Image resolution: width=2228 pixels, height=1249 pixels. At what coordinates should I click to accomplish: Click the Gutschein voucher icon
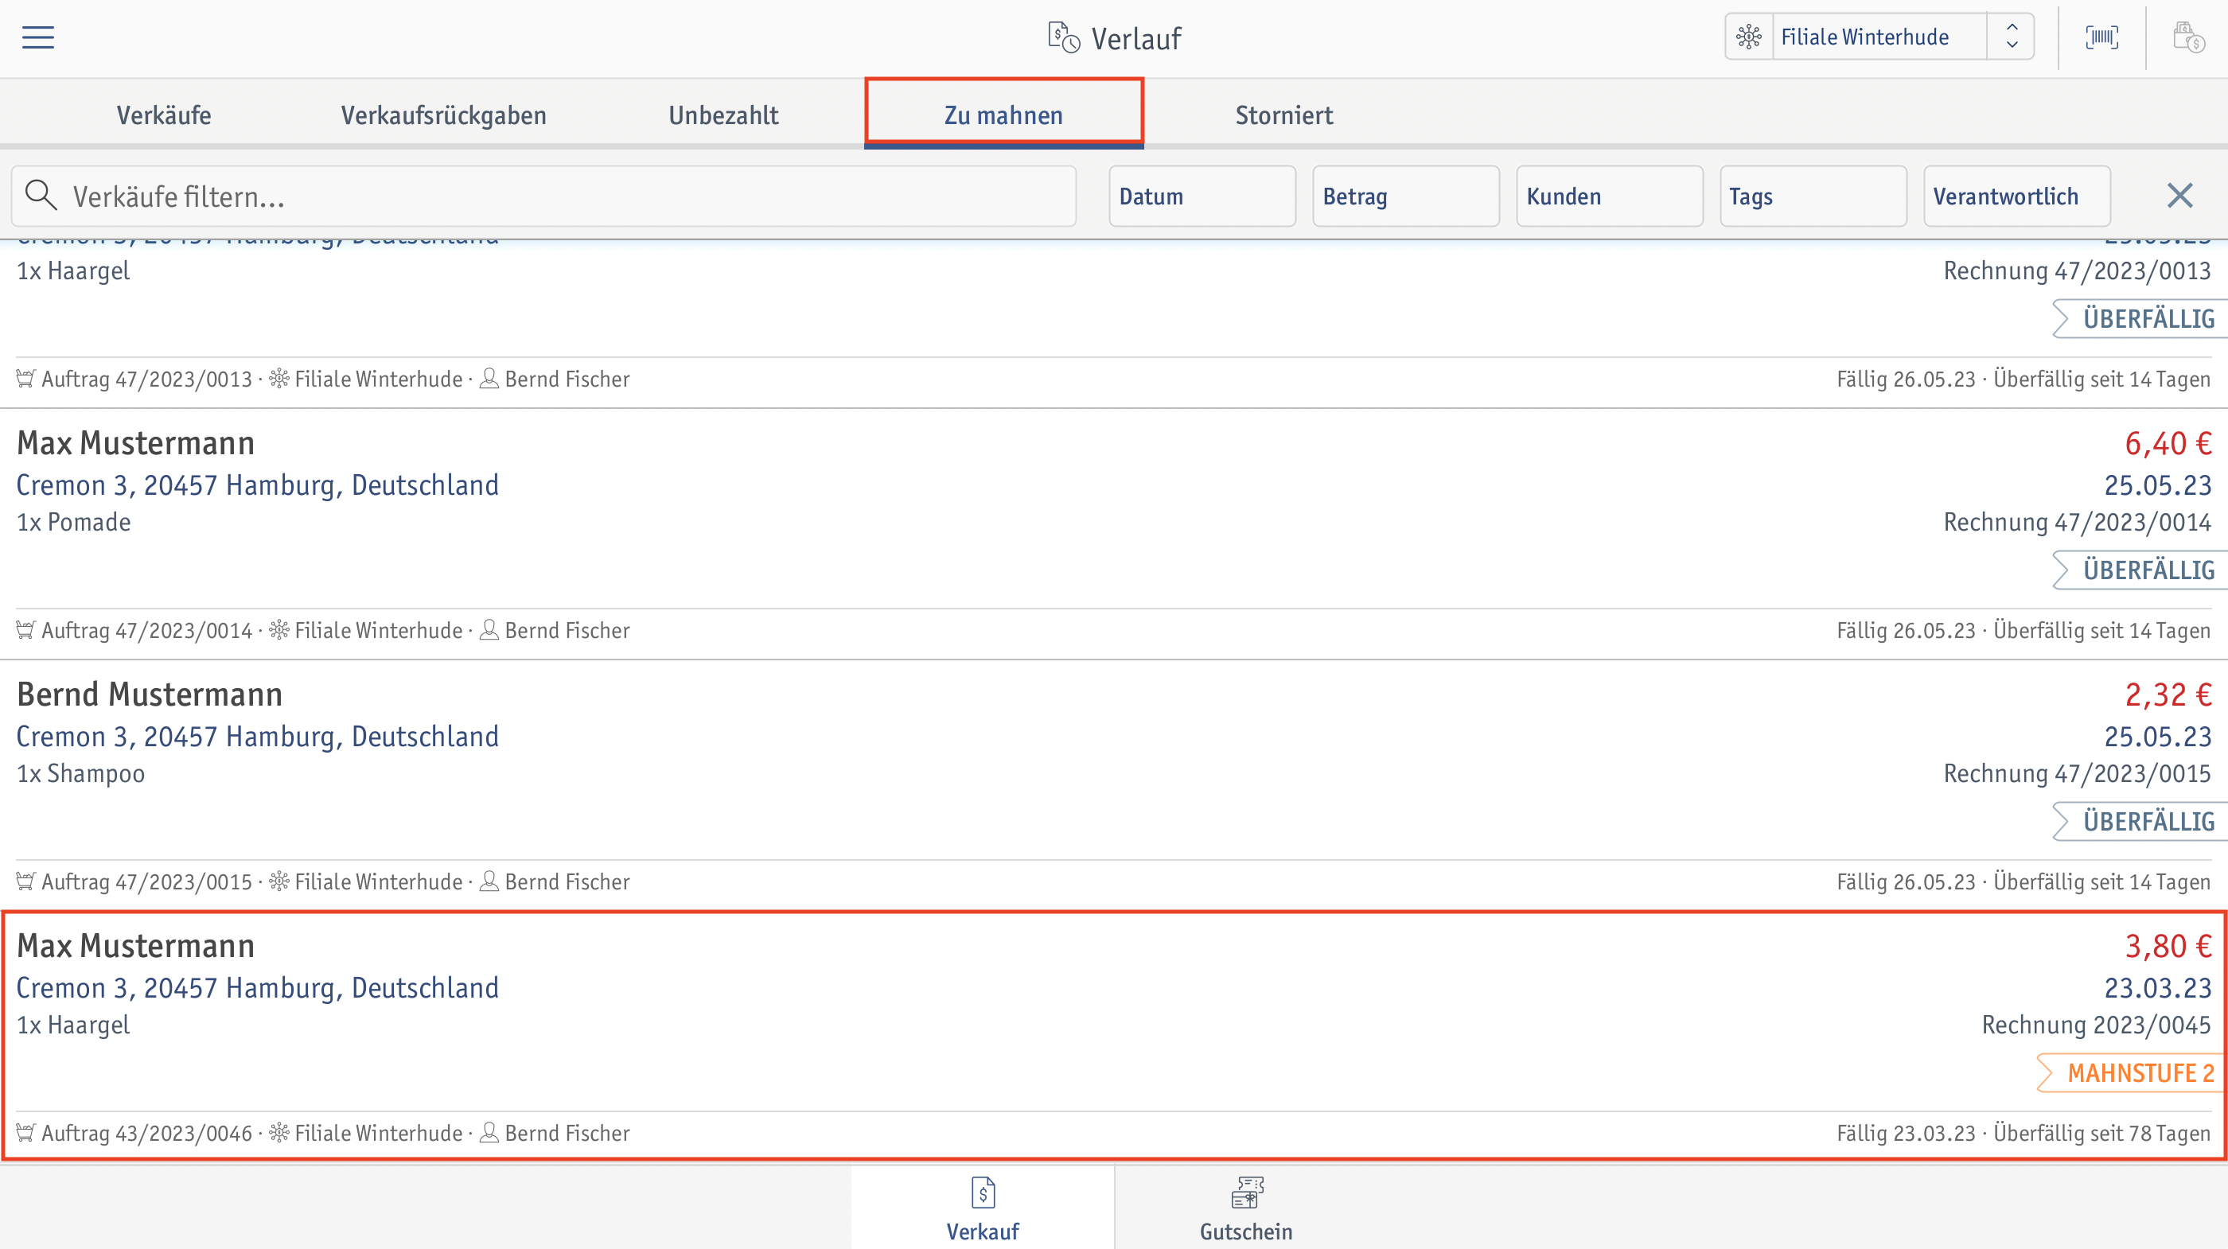tap(1246, 1192)
